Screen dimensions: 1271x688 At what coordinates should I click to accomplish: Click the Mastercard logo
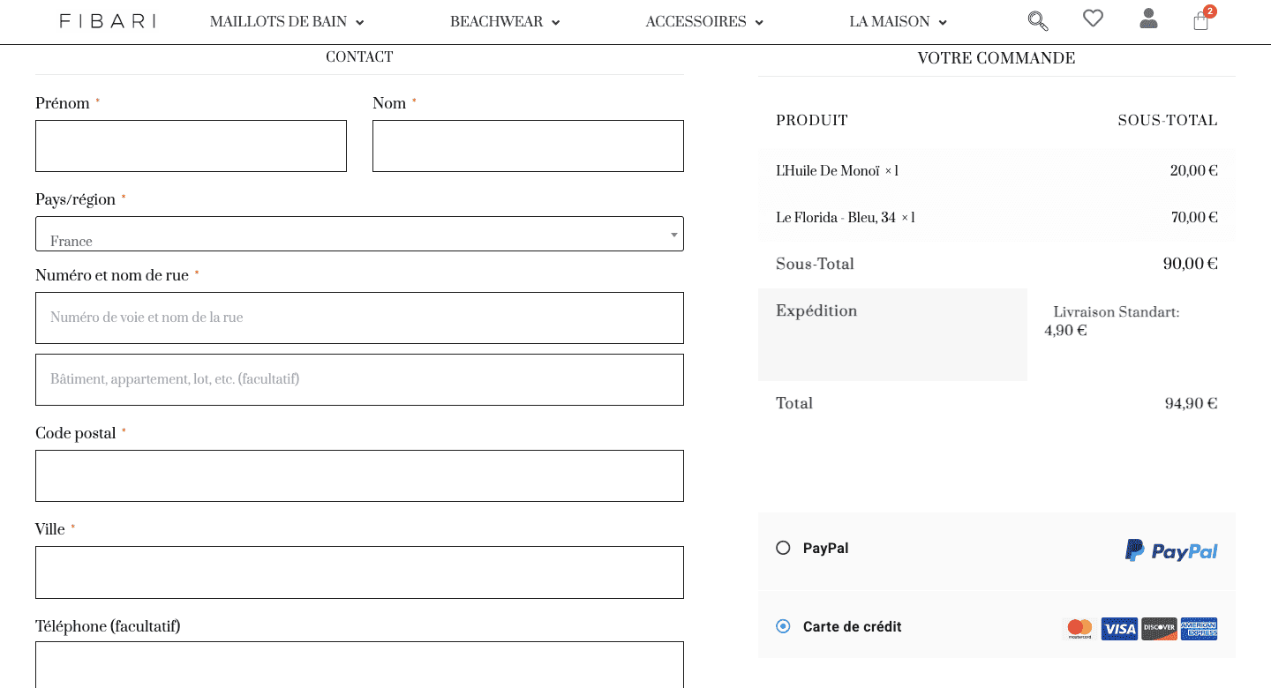[x=1079, y=628]
